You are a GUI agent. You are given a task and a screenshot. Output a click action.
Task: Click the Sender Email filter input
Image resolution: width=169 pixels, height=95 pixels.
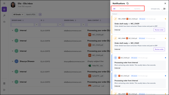tap(72, 25)
